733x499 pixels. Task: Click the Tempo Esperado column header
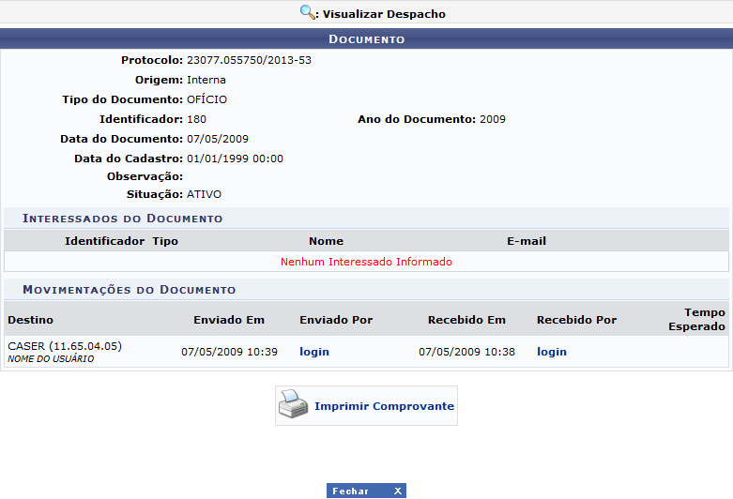[697, 319]
